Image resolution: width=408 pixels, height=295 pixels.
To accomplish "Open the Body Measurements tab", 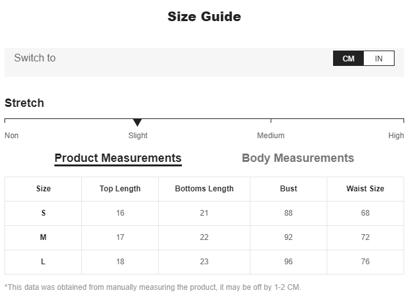I will click(298, 158).
